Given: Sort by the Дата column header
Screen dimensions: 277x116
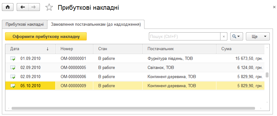Looking at the screenshot, I should coord(30,49).
